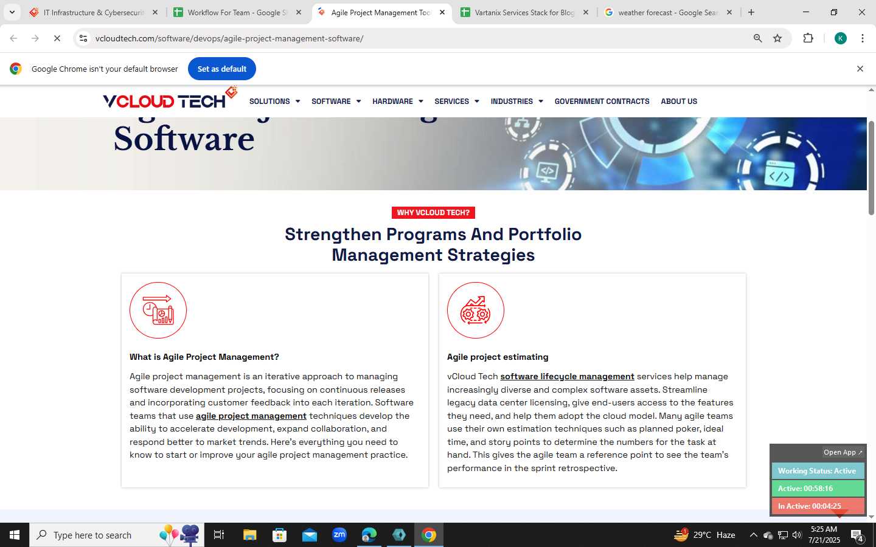Open Chrome three-dot menu
The width and height of the screenshot is (876, 547).
pyautogui.click(x=863, y=38)
